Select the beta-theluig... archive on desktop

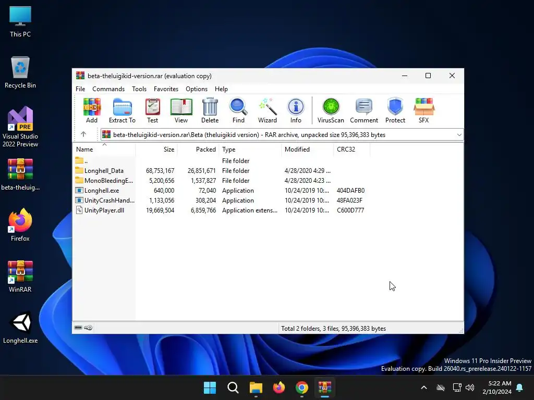point(20,174)
